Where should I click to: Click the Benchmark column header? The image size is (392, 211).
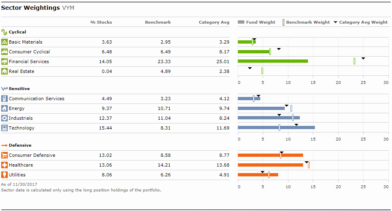click(158, 22)
